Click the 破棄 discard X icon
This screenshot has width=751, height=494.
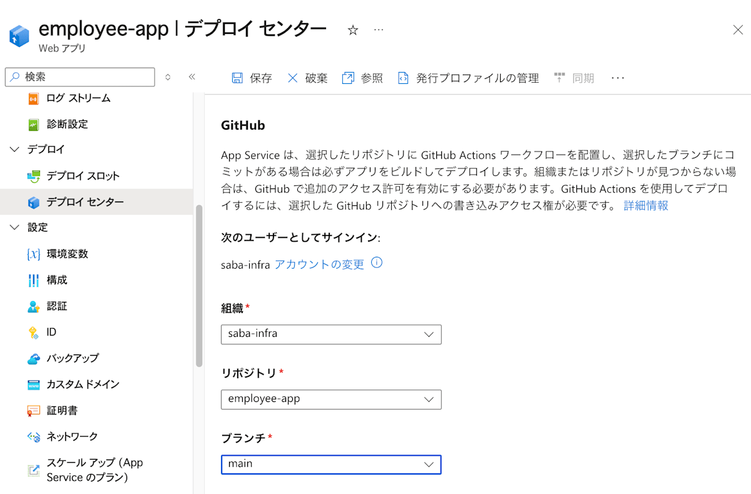tap(293, 78)
